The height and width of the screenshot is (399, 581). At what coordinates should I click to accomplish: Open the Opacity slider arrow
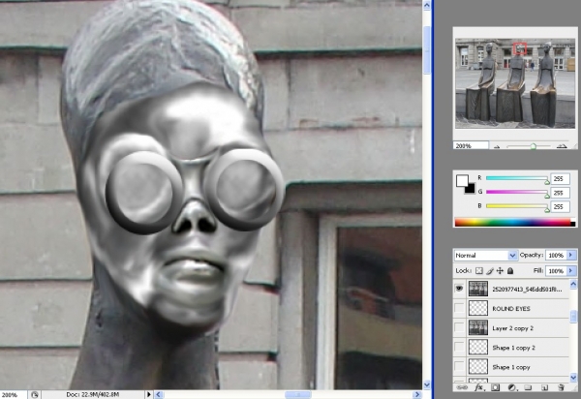(571, 255)
